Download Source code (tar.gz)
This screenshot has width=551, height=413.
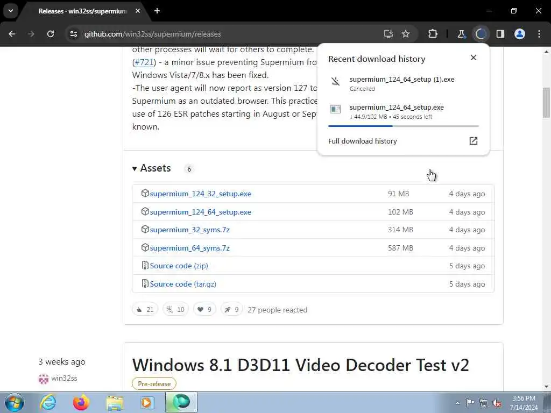tap(183, 284)
